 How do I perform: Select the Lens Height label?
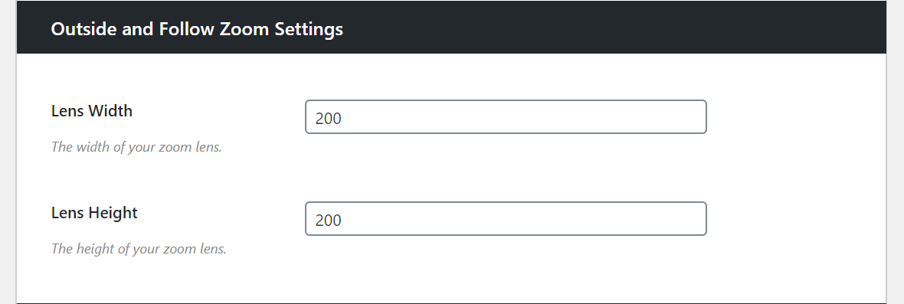(94, 212)
